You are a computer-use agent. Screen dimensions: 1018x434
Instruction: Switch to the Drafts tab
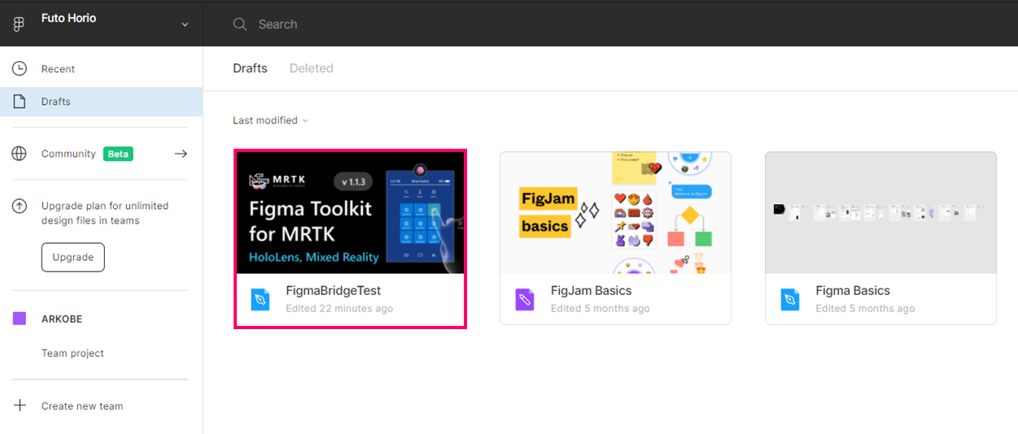pyautogui.click(x=250, y=68)
